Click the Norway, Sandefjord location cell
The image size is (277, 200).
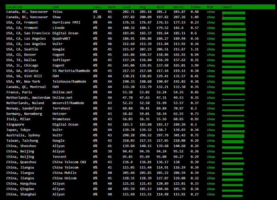[x=24, y=108]
